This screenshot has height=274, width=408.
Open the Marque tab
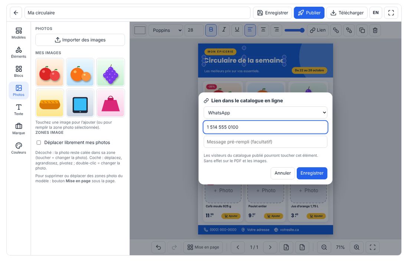(19, 129)
